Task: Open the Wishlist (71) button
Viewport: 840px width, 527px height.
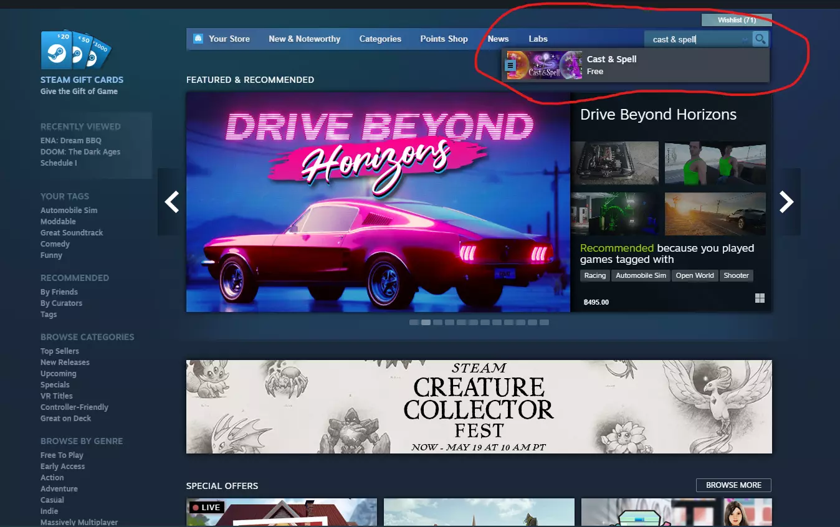Action: pos(737,20)
